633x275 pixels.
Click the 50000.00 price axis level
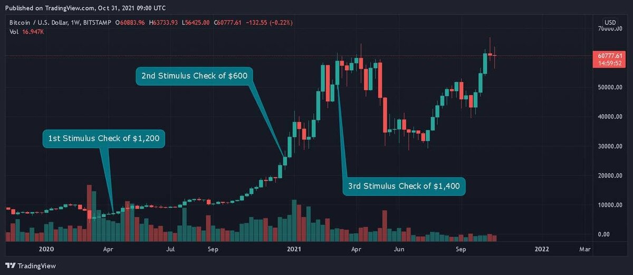610,87
